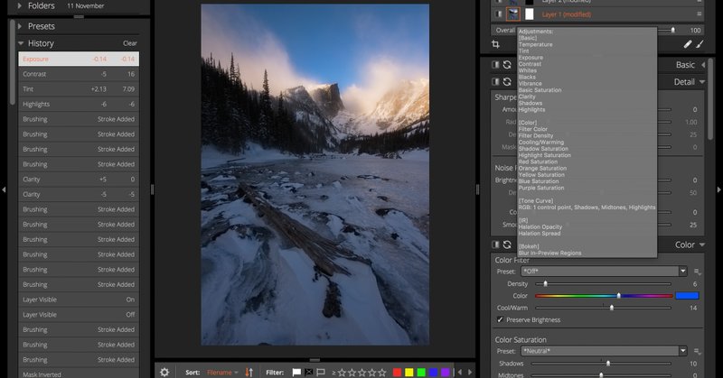This screenshot has height=378, width=723.
Task: Collapse the Color panel arrow
Action: [702, 245]
